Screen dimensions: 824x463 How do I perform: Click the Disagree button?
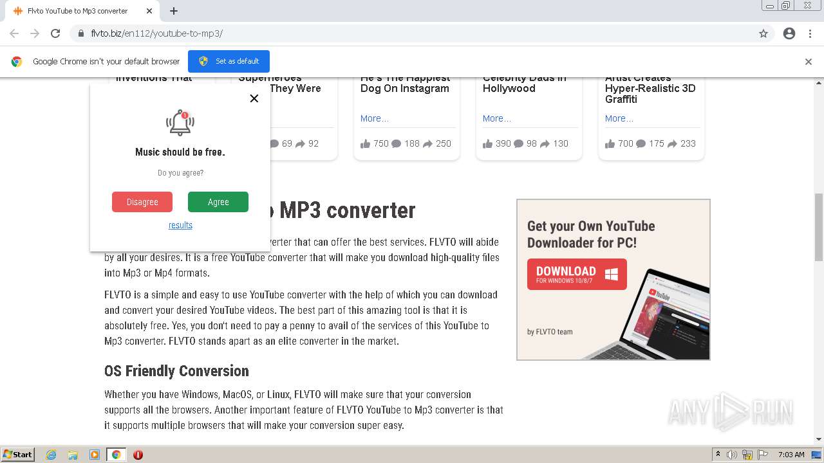142,202
